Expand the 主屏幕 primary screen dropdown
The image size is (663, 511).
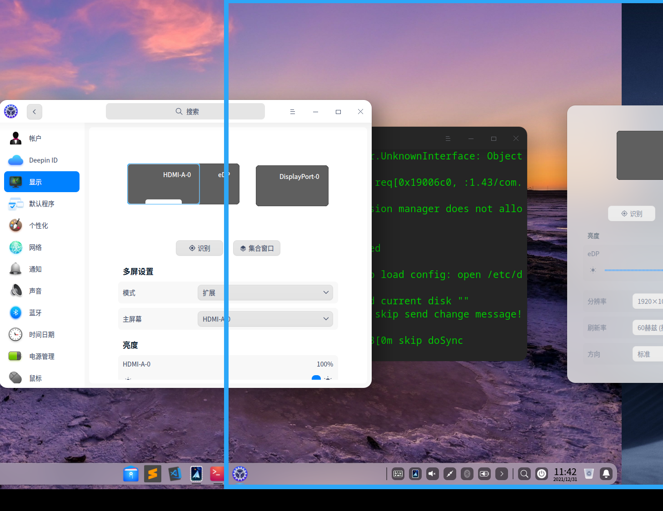point(265,319)
